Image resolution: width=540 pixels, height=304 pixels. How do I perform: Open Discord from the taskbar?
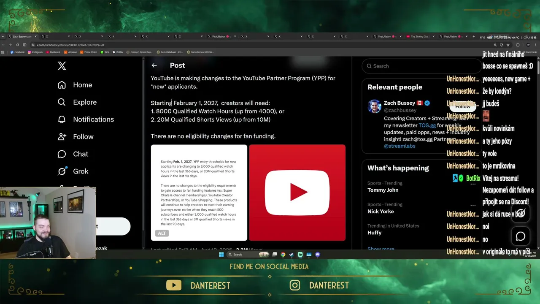[318, 255]
